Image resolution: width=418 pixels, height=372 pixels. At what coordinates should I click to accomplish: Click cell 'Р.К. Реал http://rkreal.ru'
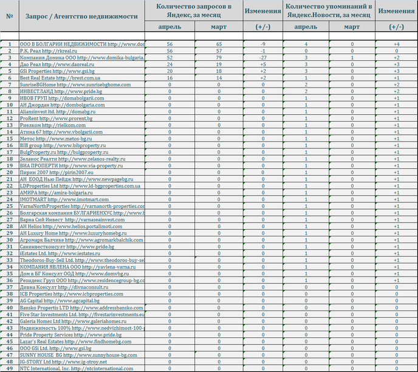[82, 50]
